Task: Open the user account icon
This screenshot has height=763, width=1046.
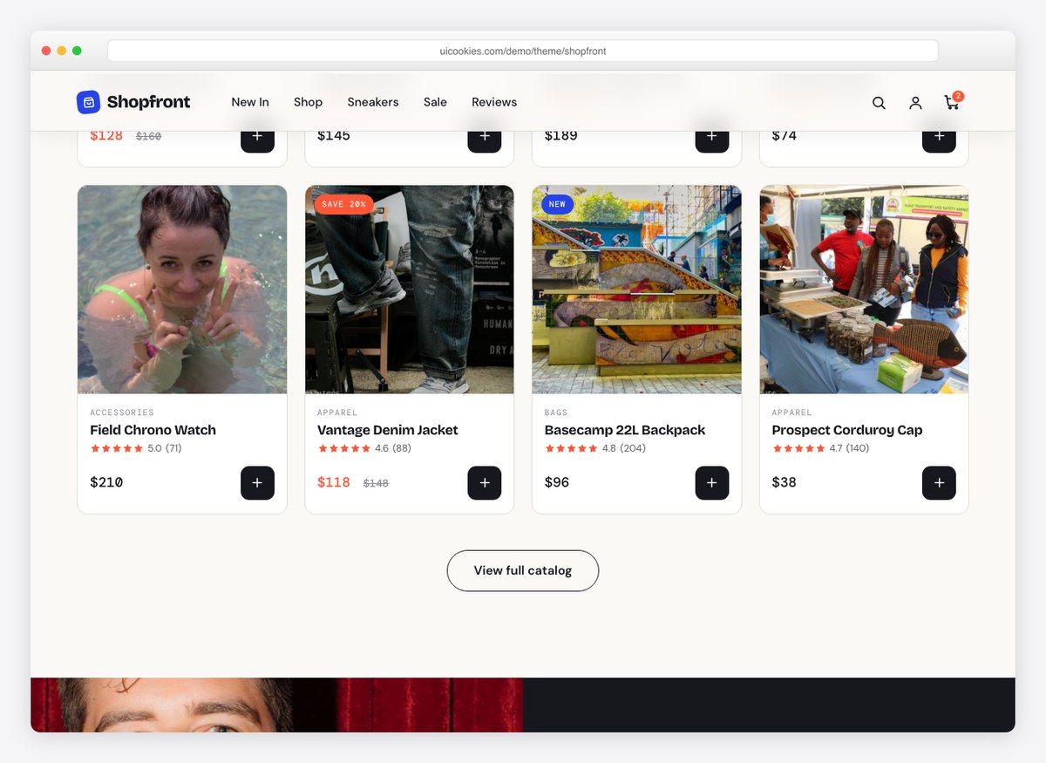Action: (x=915, y=103)
